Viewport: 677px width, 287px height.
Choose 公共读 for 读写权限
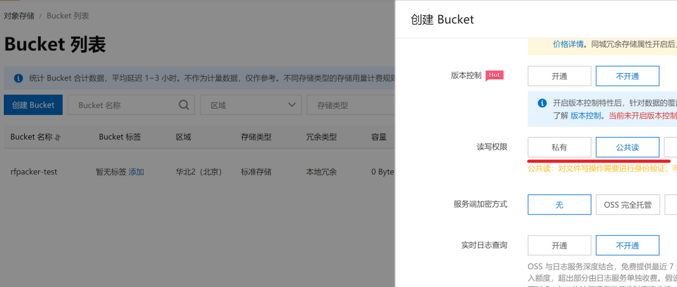[x=627, y=147]
